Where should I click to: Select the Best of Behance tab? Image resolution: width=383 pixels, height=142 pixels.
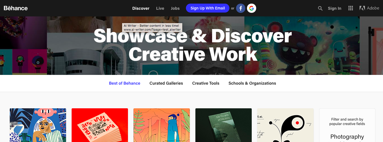125,83
